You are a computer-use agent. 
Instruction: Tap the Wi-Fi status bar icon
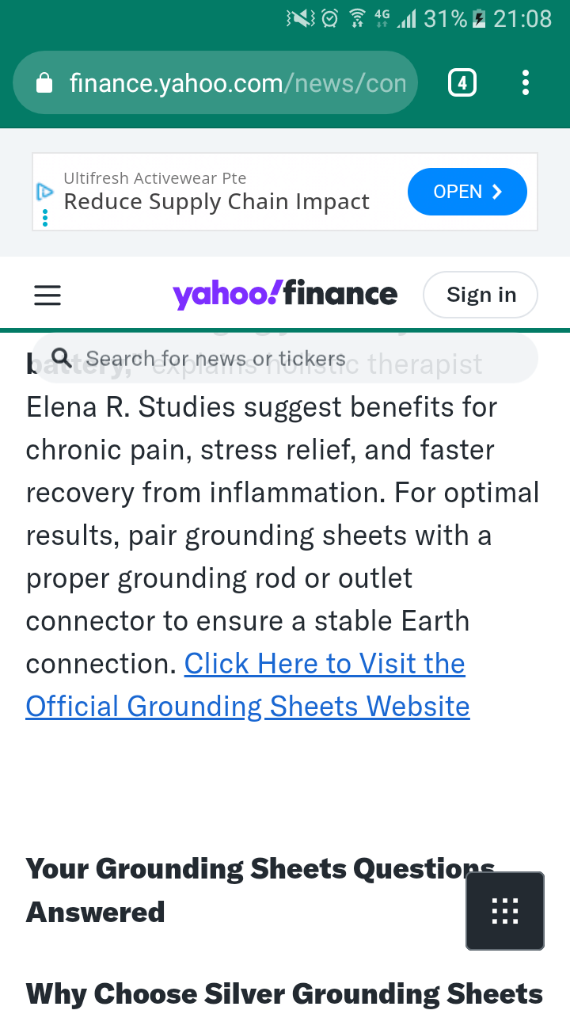point(357,18)
